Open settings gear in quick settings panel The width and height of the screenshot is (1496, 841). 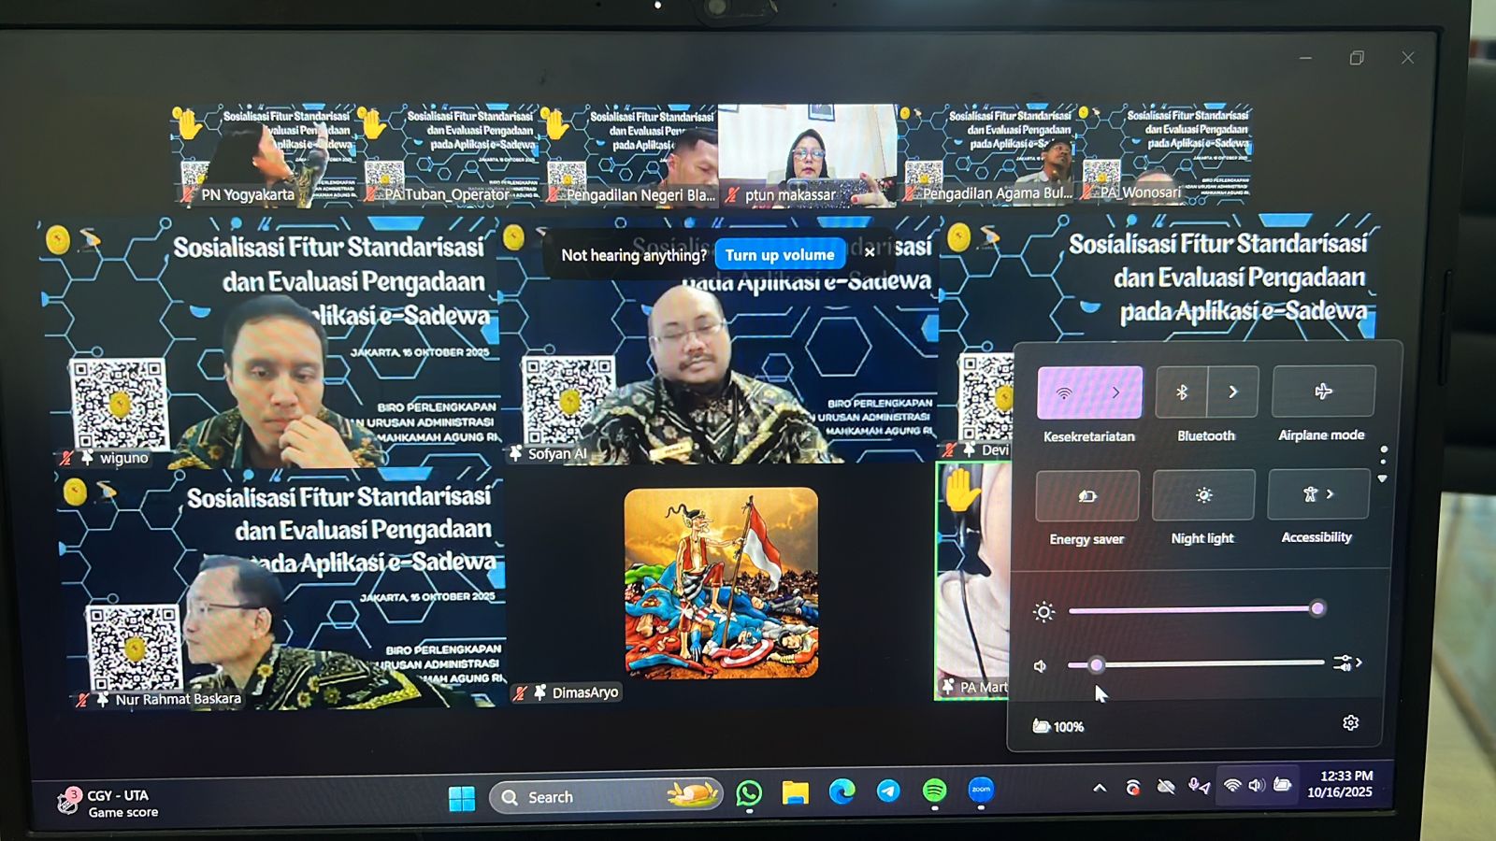point(1350,723)
